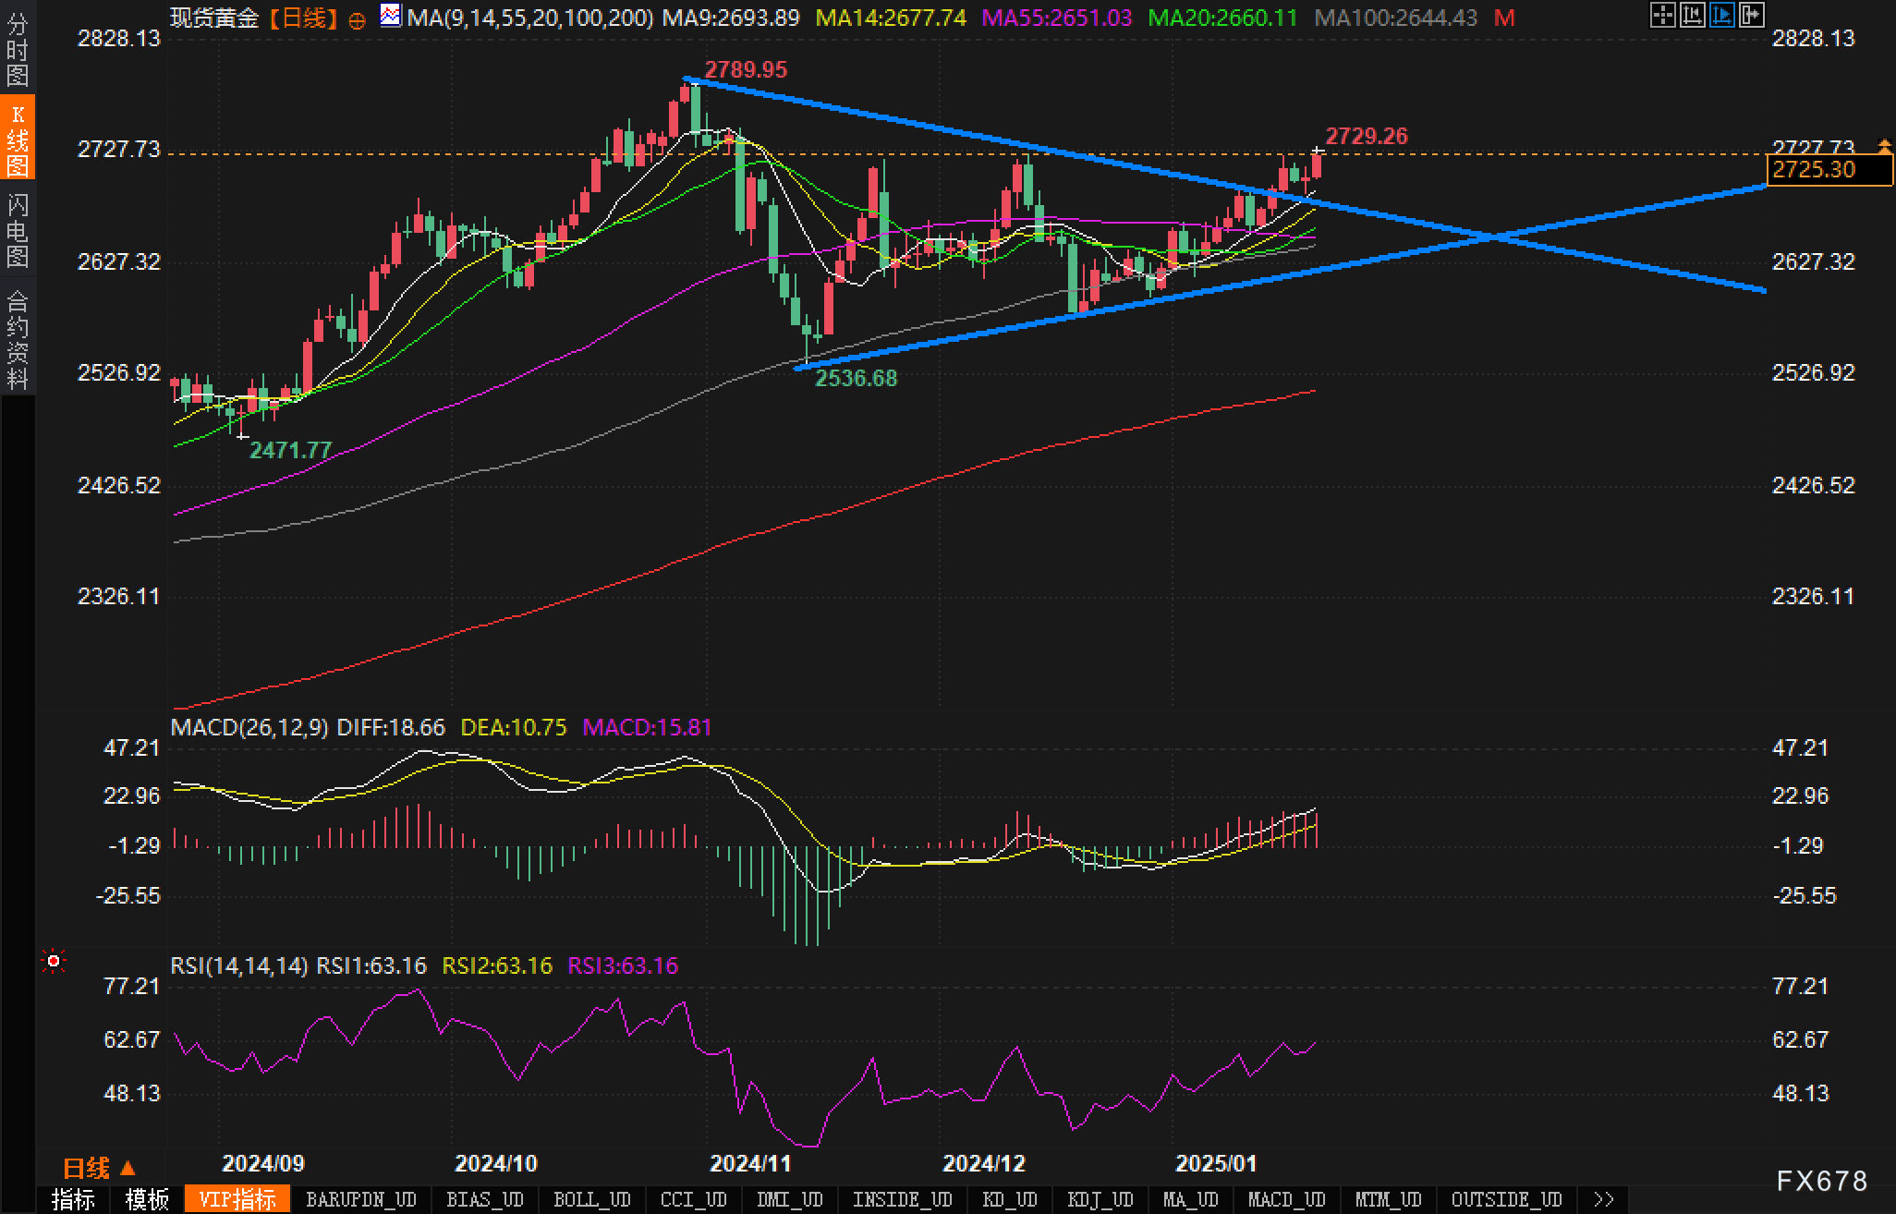The width and height of the screenshot is (1896, 1214).
Task: Click the 指标 button at the bottom
Action: (73, 1199)
